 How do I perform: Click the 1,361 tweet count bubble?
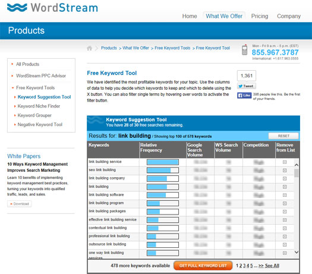pos(247,76)
